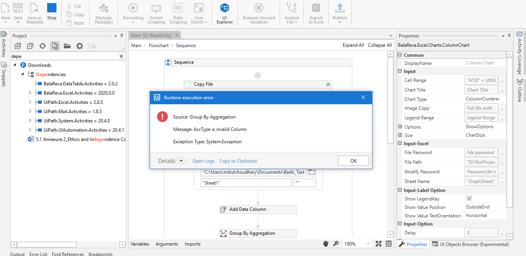Expand all nodes in Project panel

click(18, 46)
